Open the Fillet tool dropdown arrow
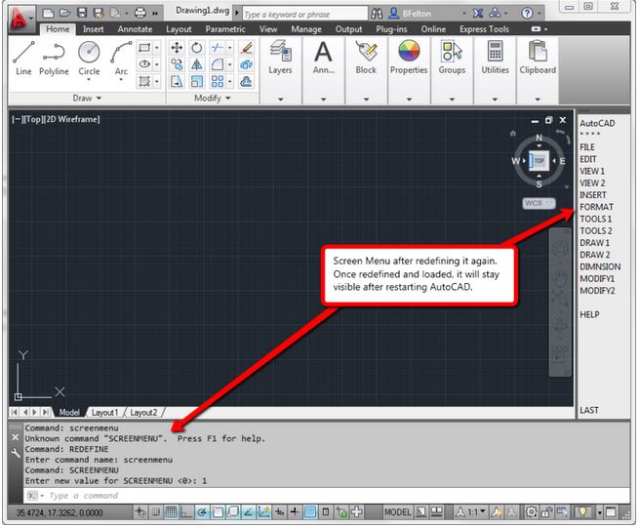This screenshot has height=528, width=640. click(230, 64)
